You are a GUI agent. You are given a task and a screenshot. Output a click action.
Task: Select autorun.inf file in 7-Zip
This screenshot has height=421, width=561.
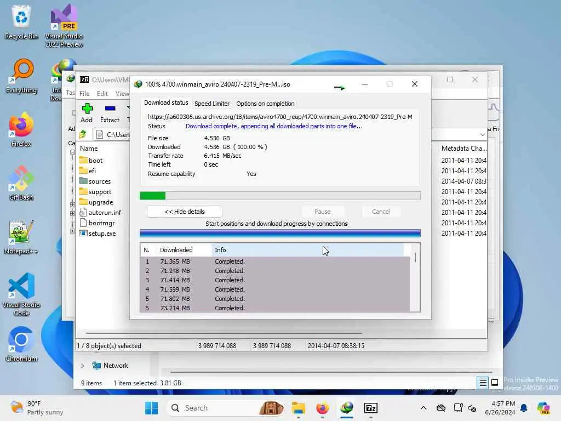[x=105, y=212]
